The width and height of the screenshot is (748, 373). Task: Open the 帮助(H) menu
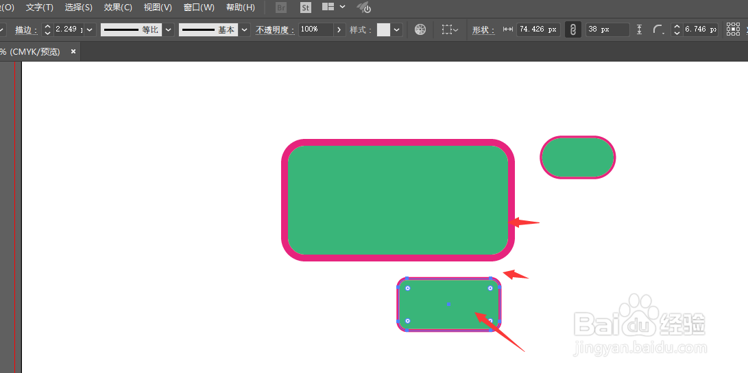click(x=241, y=8)
